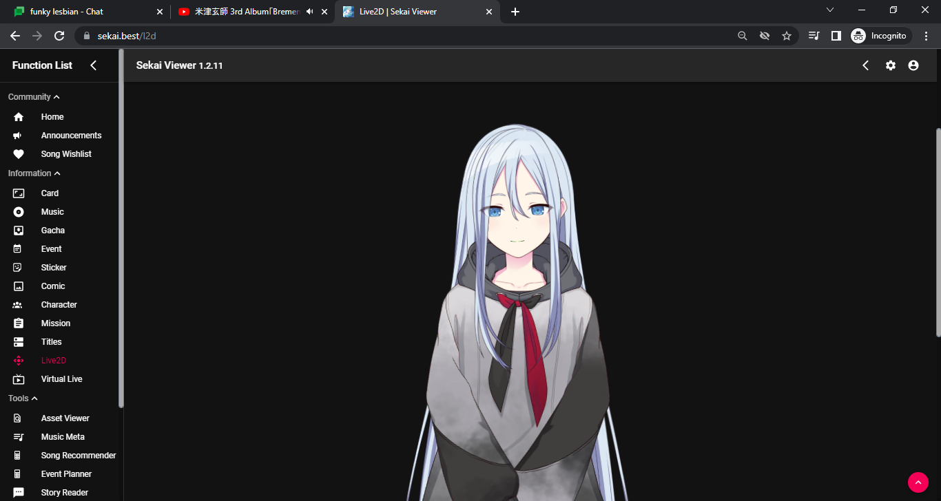This screenshot has height=501, width=941.
Task: Toggle third-party cookie blocking eye icon
Action: 765,36
